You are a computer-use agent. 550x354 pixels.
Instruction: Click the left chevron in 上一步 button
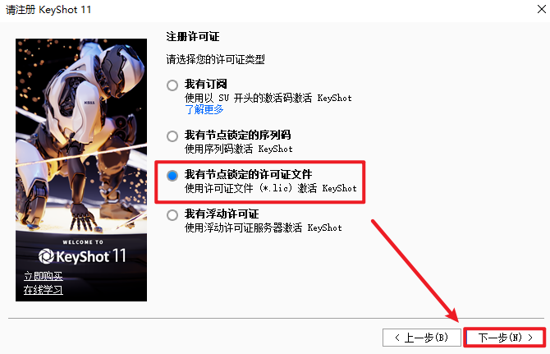pos(397,338)
